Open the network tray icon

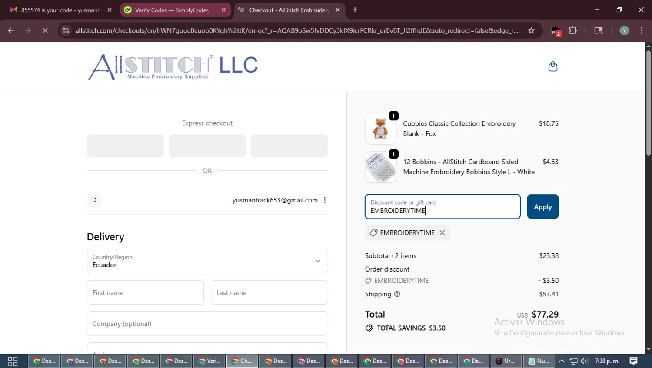click(573, 361)
